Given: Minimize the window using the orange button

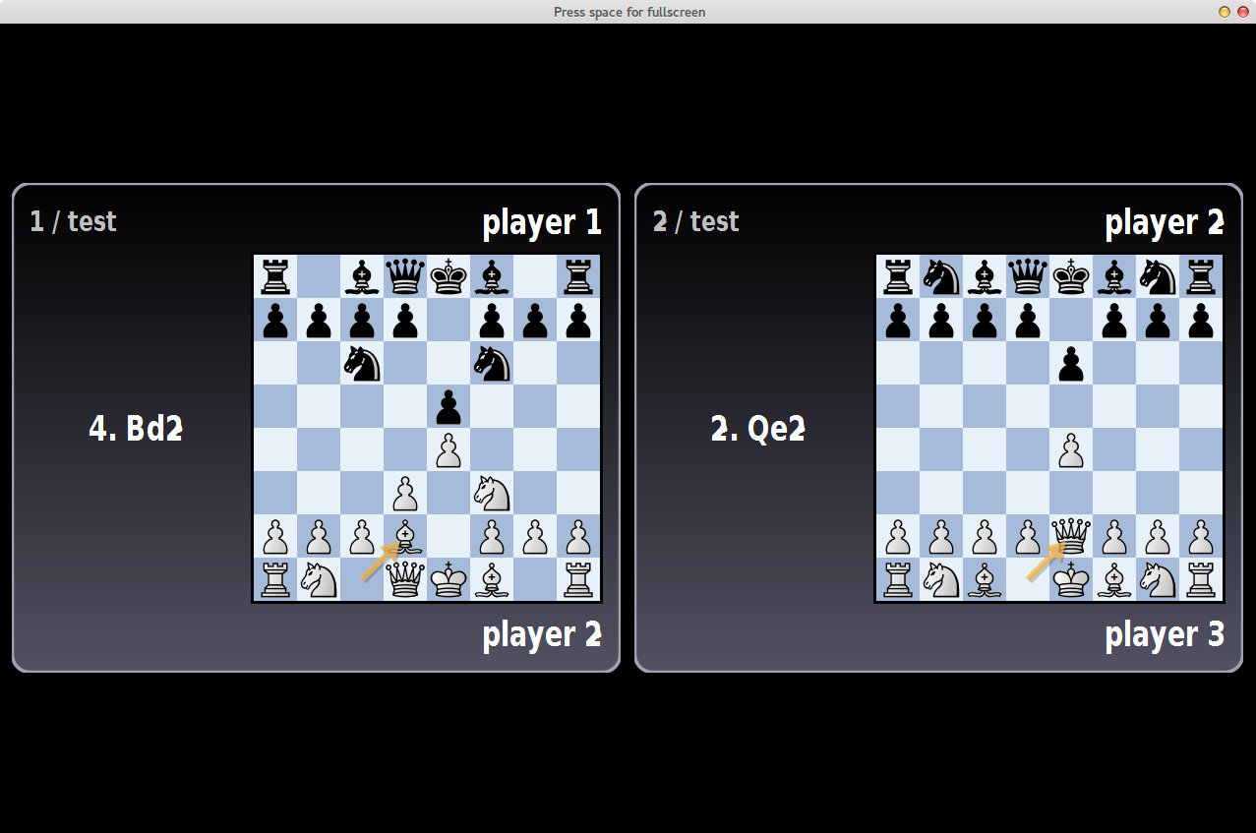Looking at the screenshot, I should 1225,12.
